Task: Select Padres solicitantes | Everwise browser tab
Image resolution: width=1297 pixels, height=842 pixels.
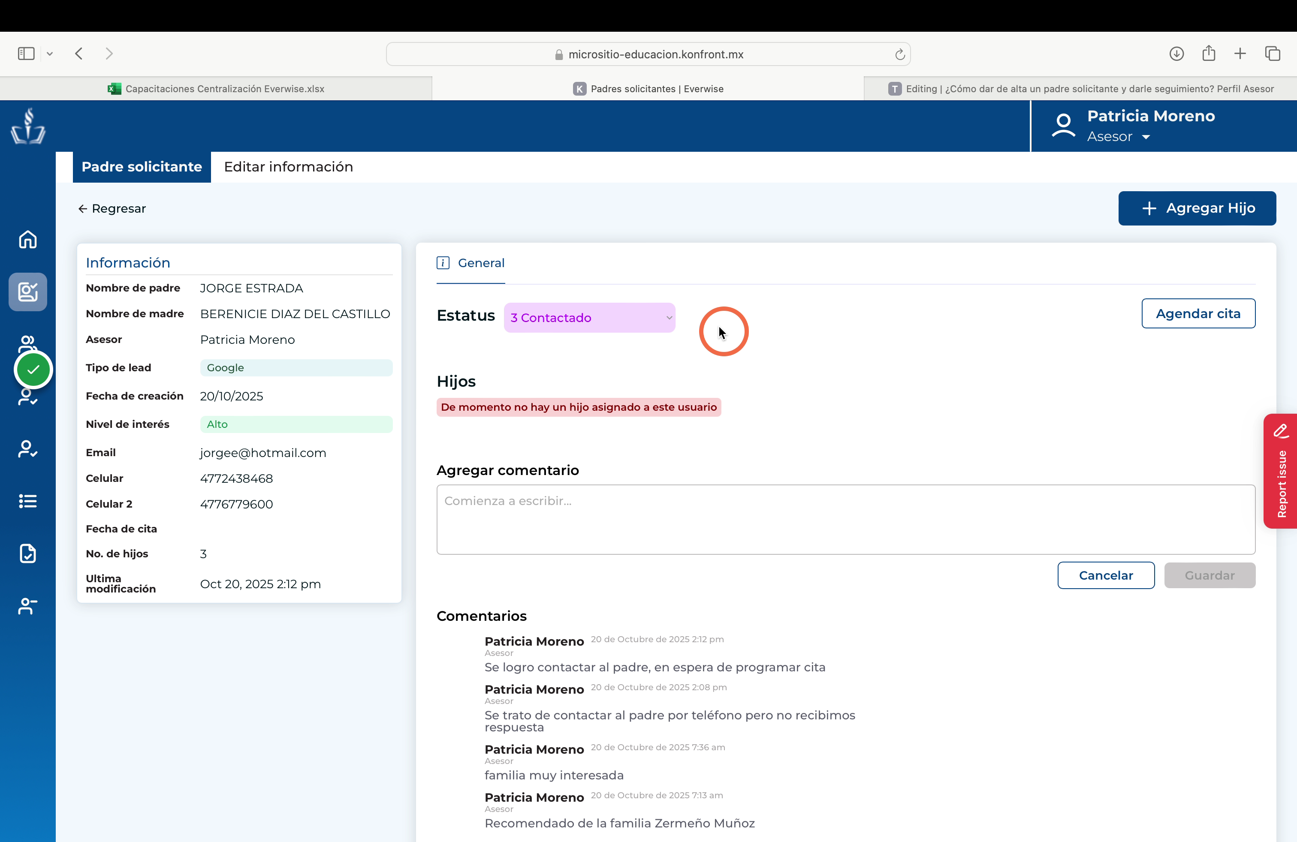Action: (648, 89)
